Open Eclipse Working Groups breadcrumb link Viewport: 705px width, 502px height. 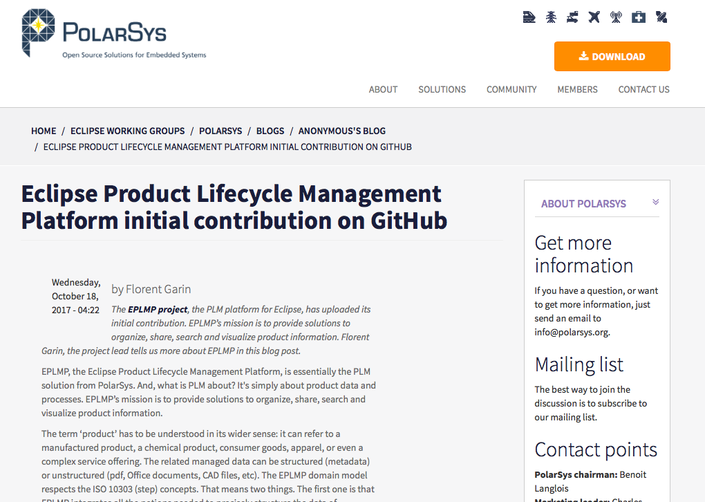tap(127, 131)
